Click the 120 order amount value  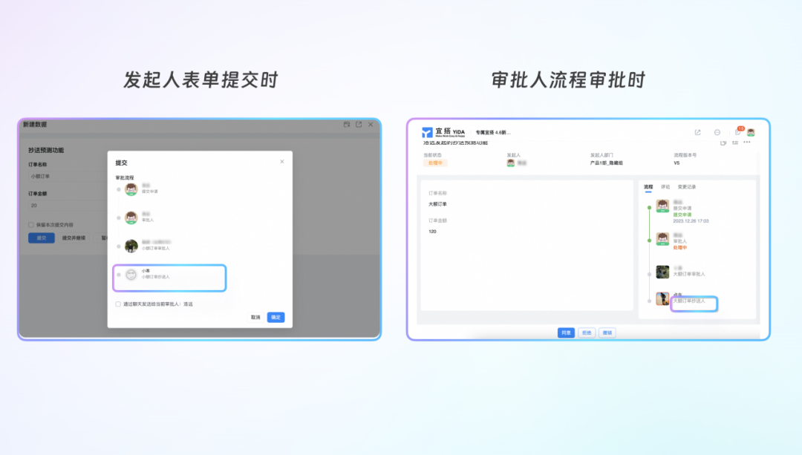click(432, 232)
